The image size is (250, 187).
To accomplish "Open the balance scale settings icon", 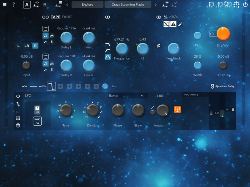I will (x=236, y=4).
